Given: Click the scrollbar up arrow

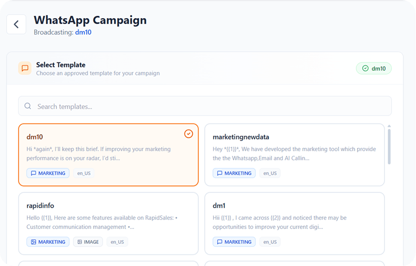Looking at the screenshot, I should tap(389, 126).
